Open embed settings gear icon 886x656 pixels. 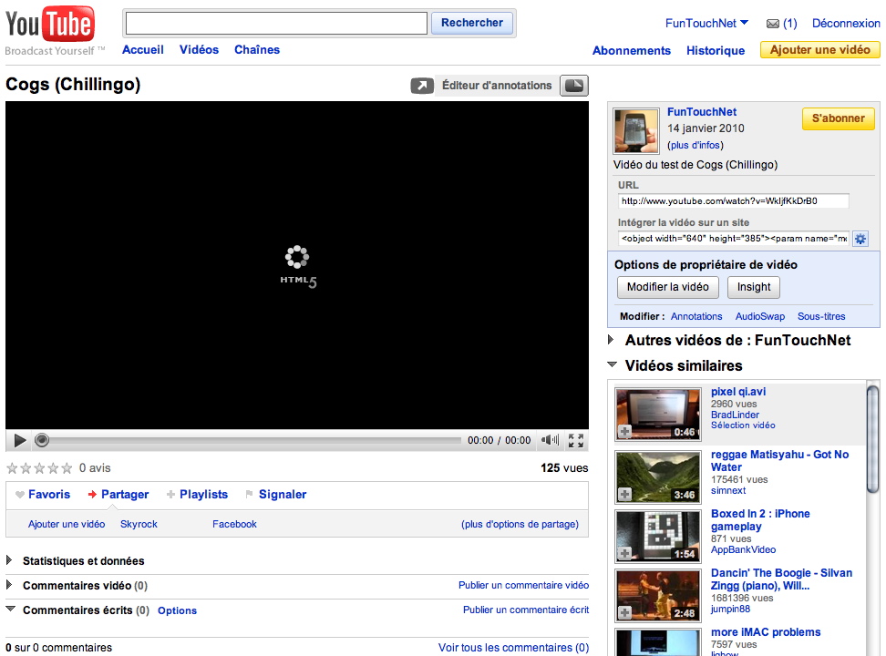click(x=860, y=239)
